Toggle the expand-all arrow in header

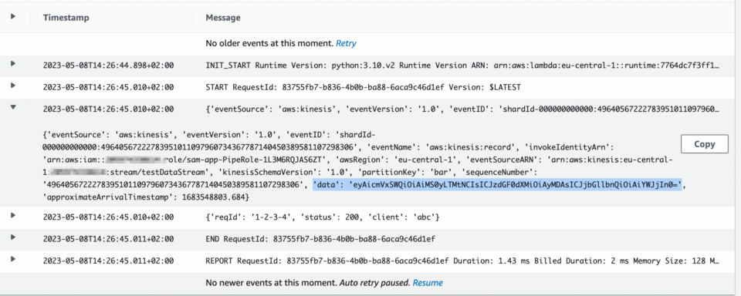tap(13, 16)
